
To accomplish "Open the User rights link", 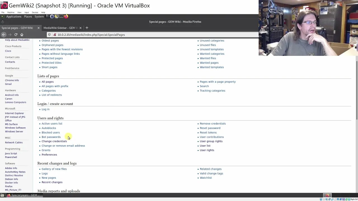I will (x=207, y=150).
